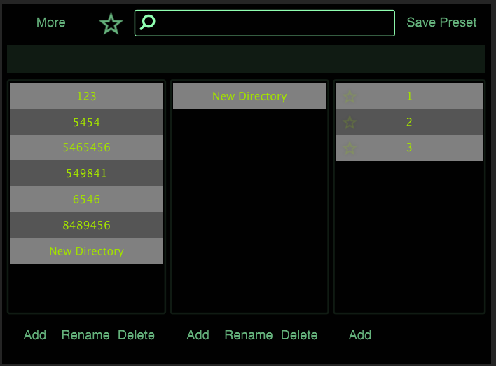
Task: Click the magnifier search icon
Action: click(x=148, y=22)
